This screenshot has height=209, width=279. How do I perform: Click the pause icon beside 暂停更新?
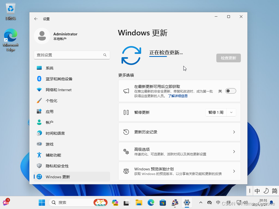pos(126,112)
